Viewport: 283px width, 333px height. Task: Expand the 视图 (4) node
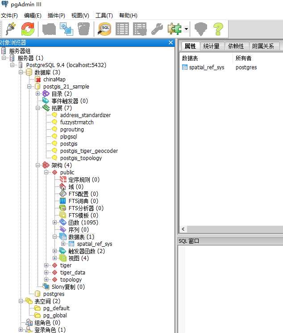point(55,258)
